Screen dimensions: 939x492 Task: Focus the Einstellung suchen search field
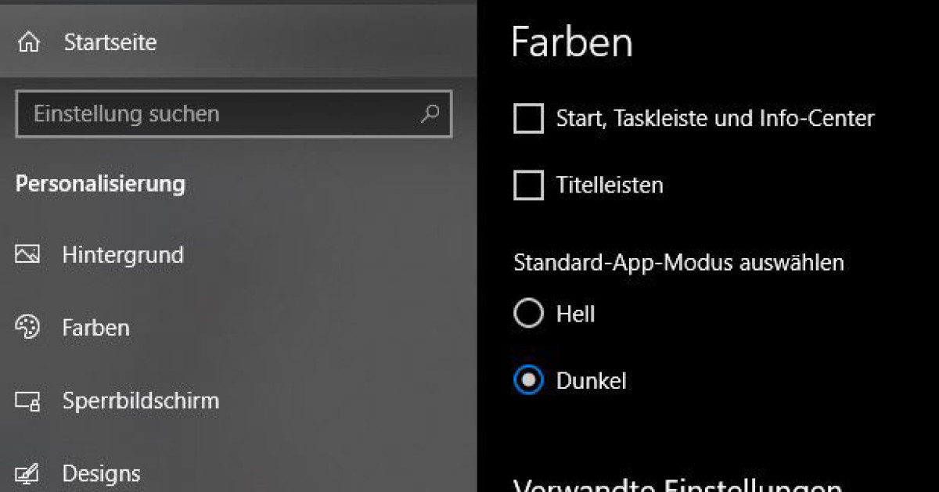[x=234, y=114]
